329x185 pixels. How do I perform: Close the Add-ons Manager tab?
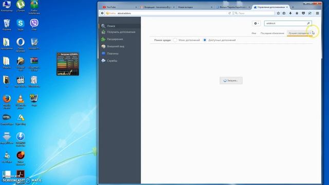pos(287,7)
